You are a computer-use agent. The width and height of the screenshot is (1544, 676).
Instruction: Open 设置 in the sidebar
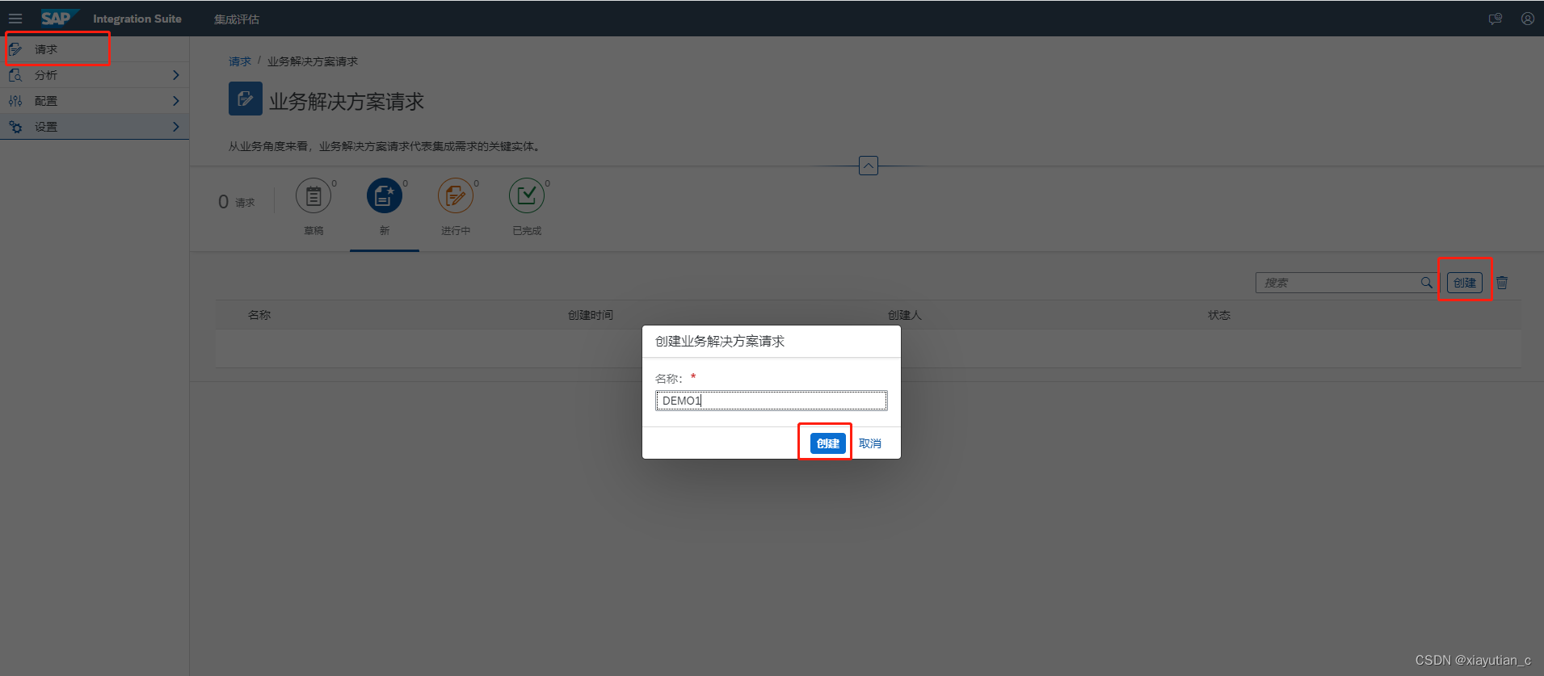[95, 127]
